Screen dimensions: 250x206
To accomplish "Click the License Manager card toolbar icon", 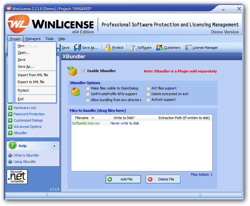I will 188,48.
